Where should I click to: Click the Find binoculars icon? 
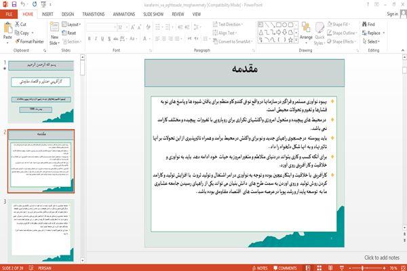364,24
